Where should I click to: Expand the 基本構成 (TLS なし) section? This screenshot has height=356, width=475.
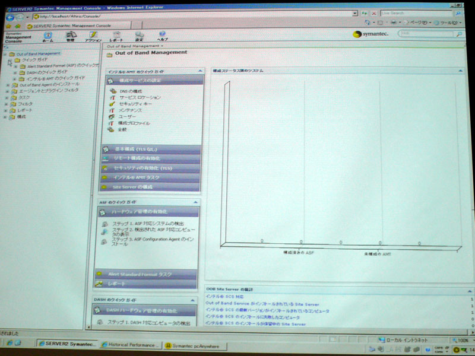(x=151, y=150)
